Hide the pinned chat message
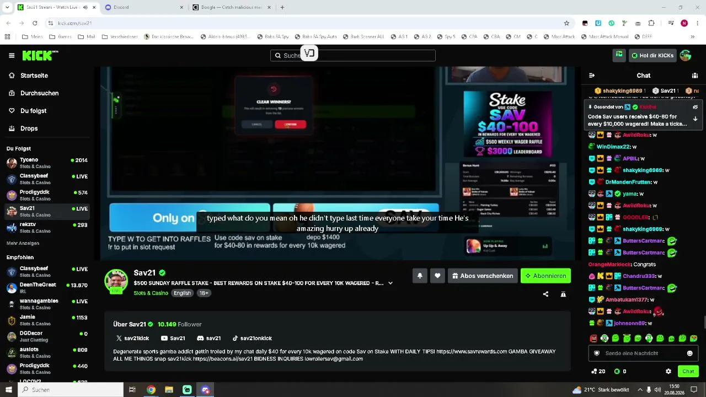This screenshot has height=397, width=706. [x=695, y=107]
